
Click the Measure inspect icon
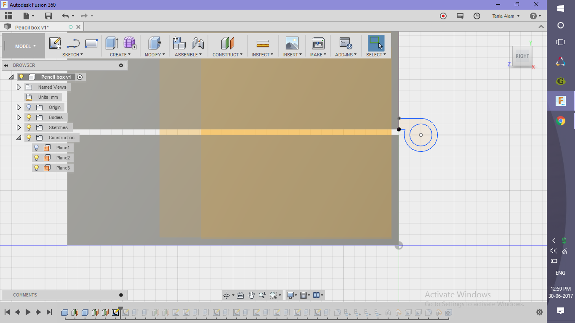263,43
